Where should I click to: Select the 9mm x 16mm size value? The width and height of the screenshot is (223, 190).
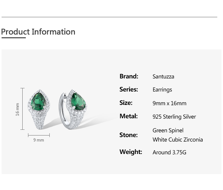coord(169,103)
